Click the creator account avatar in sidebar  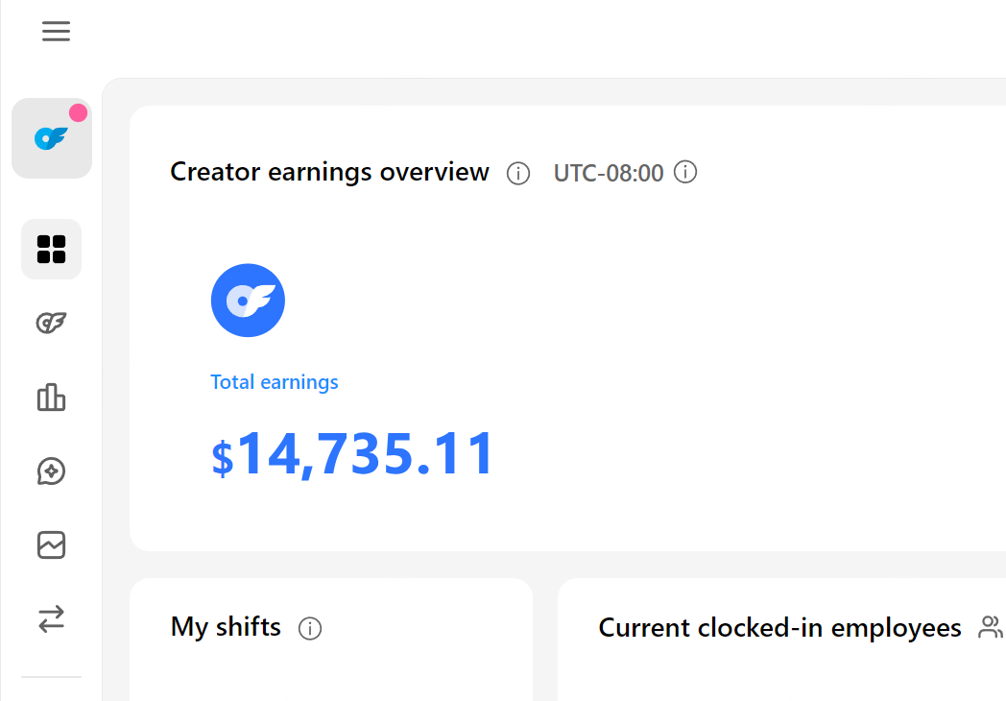pyautogui.click(x=51, y=138)
